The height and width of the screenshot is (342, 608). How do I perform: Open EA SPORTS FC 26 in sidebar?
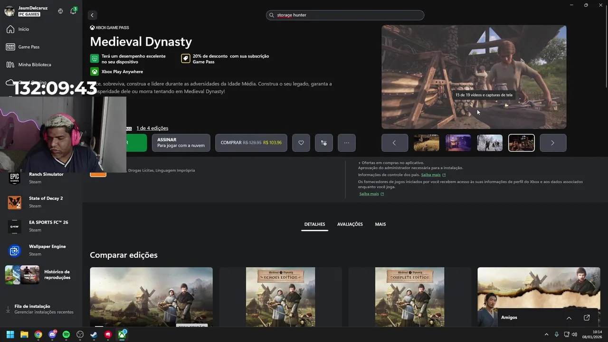41,227
